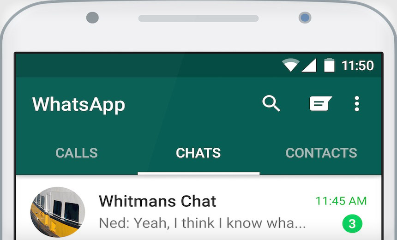The width and height of the screenshot is (397, 240).
Task: Tap the cellular signal icon
Action: point(309,66)
